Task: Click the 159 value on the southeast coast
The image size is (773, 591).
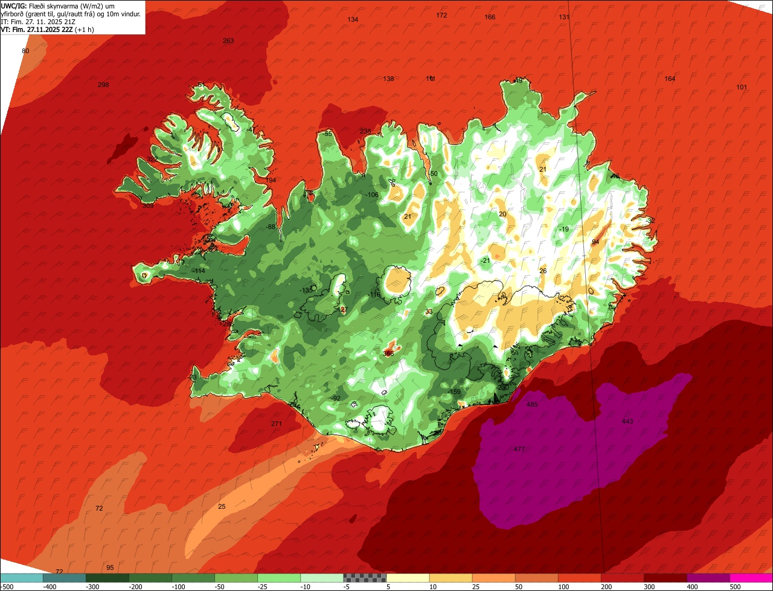Action: click(455, 392)
